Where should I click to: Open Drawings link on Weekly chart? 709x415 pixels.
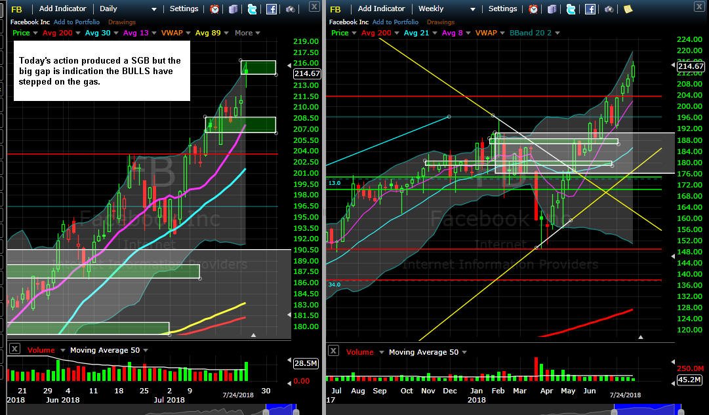[440, 22]
